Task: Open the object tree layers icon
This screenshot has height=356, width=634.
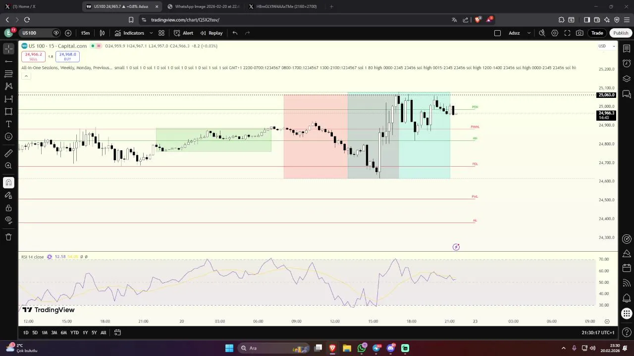Action: (627, 79)
